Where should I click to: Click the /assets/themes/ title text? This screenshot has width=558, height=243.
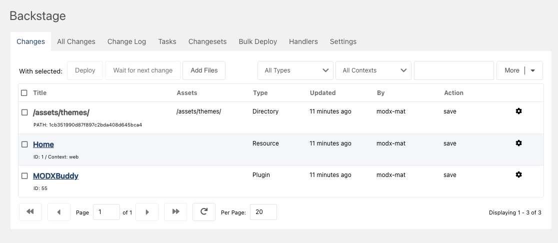click(x=61, y=112)
